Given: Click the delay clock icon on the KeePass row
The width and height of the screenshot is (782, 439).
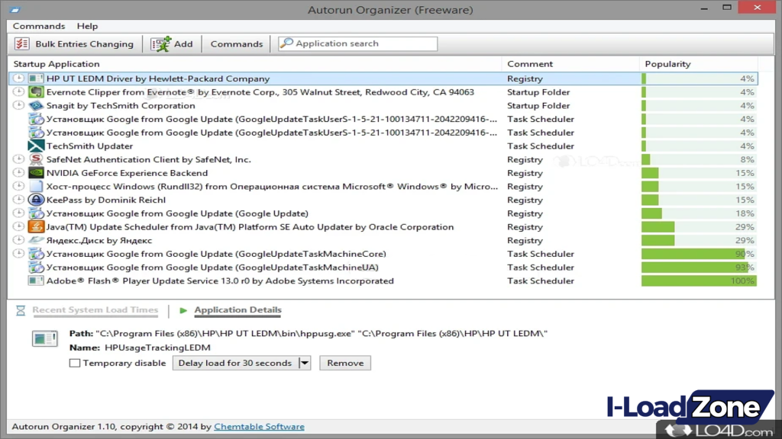Looking at the screenshot, I should (x=18, y=199).
